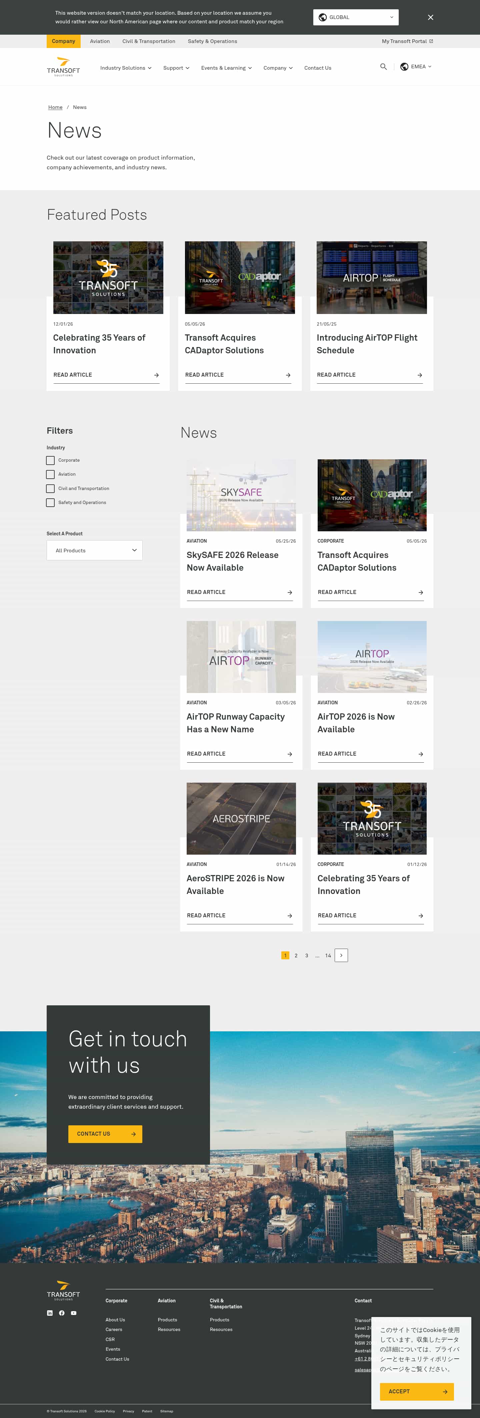Switch to Civil & Transportation top tab
Viewport: 480px width, 1418px height.
click(149, 41)
